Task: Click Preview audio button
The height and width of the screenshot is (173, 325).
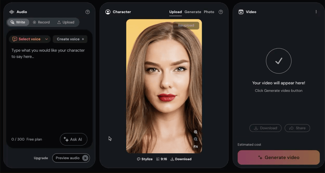Action: coord(71,158)
